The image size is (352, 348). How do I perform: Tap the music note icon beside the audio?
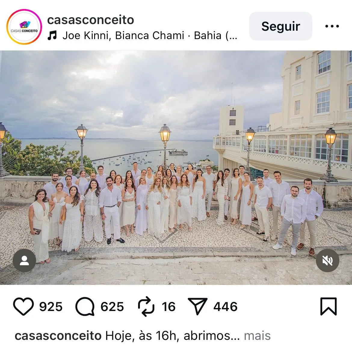coord(52,35)
